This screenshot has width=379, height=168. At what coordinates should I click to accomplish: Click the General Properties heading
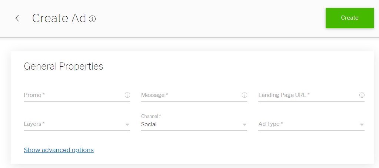[x=63, y=66]
